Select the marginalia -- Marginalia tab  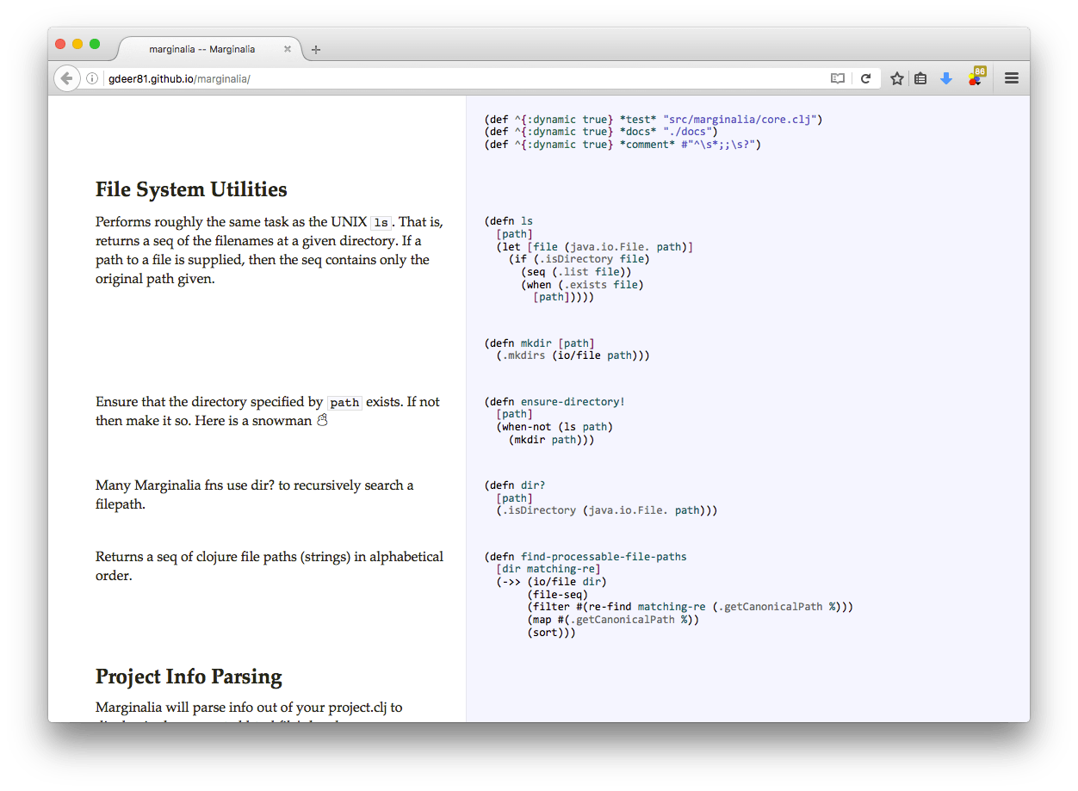(x=208, y=49)
